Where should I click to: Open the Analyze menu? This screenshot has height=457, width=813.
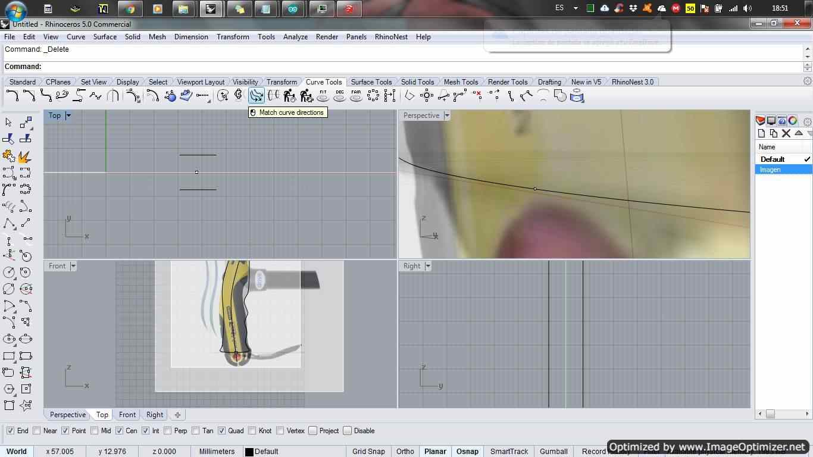click(x=295, y=37)
